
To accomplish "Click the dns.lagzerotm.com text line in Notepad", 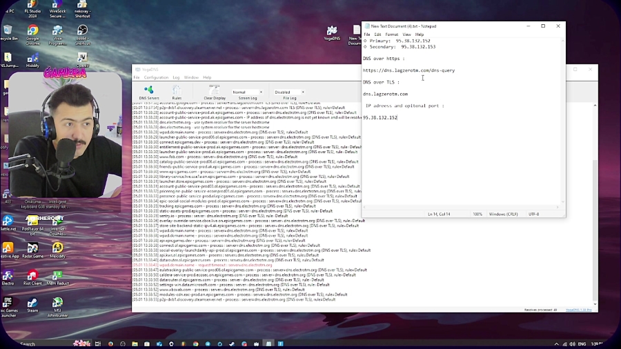I will 385,94.
